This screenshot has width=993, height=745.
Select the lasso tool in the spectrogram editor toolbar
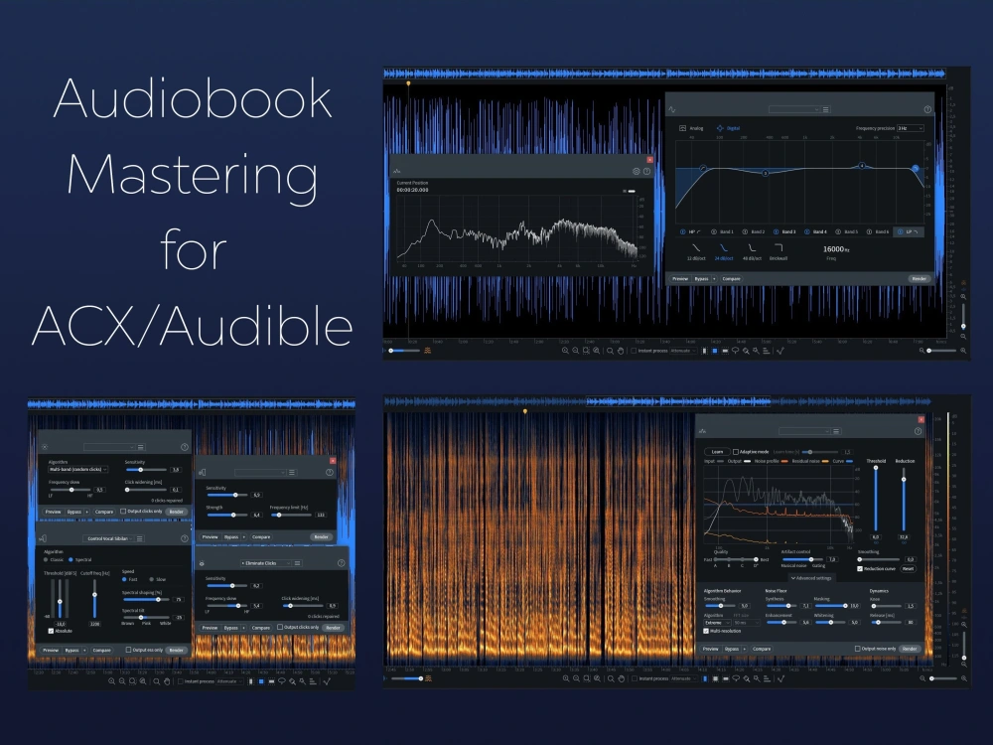pyautogui.click(x=736, y=678)
